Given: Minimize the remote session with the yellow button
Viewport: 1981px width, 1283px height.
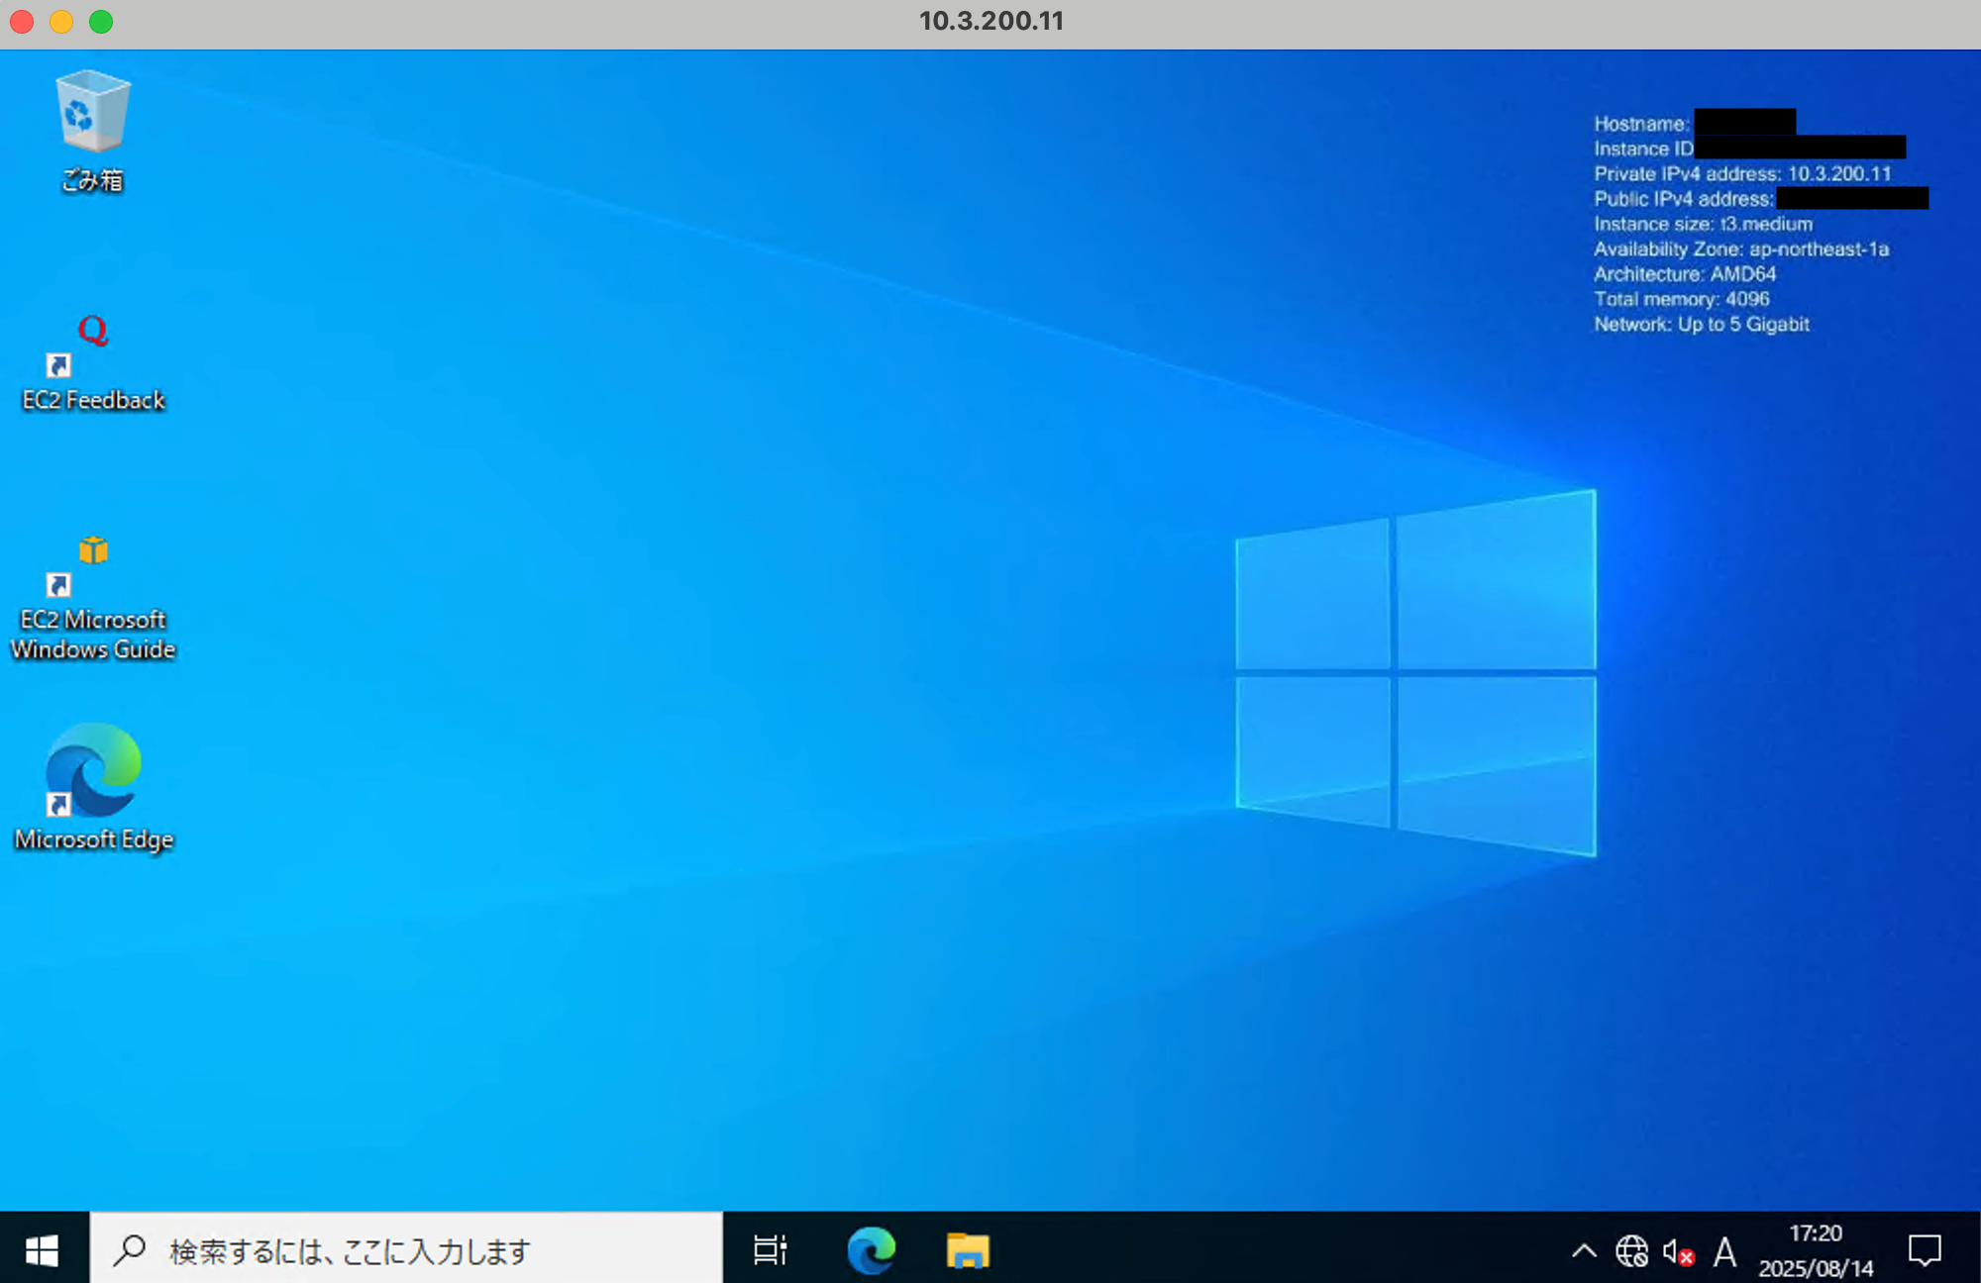Looking at the screenshot, I should pos(61,22).
